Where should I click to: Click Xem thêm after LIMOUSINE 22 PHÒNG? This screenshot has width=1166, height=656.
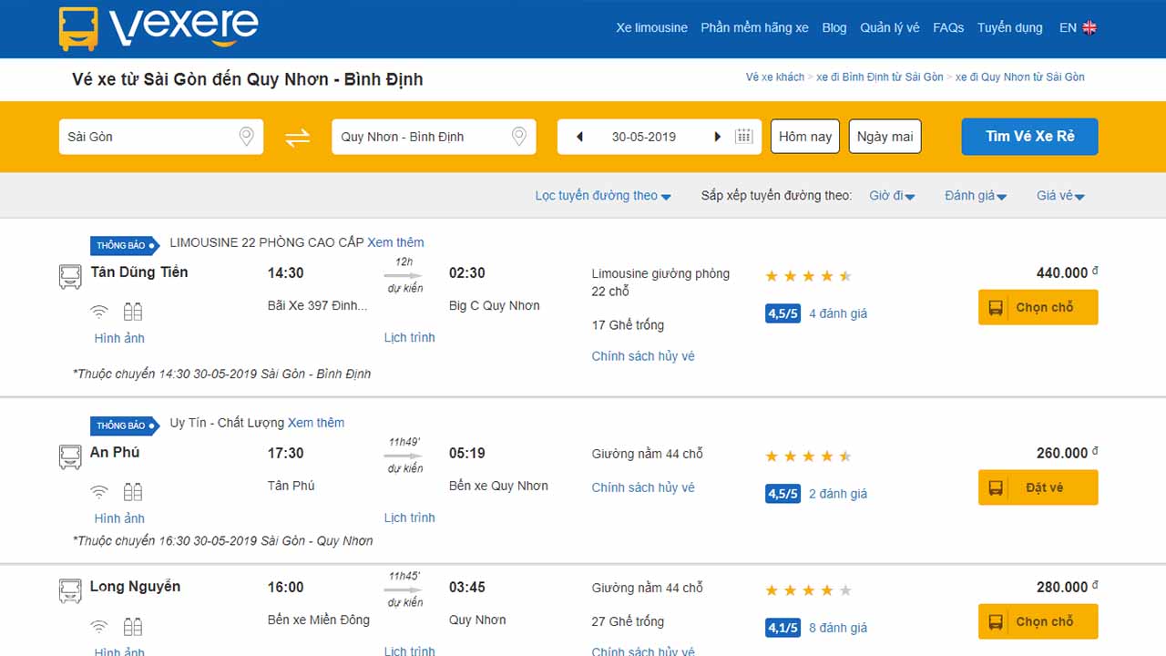[395, 242]
